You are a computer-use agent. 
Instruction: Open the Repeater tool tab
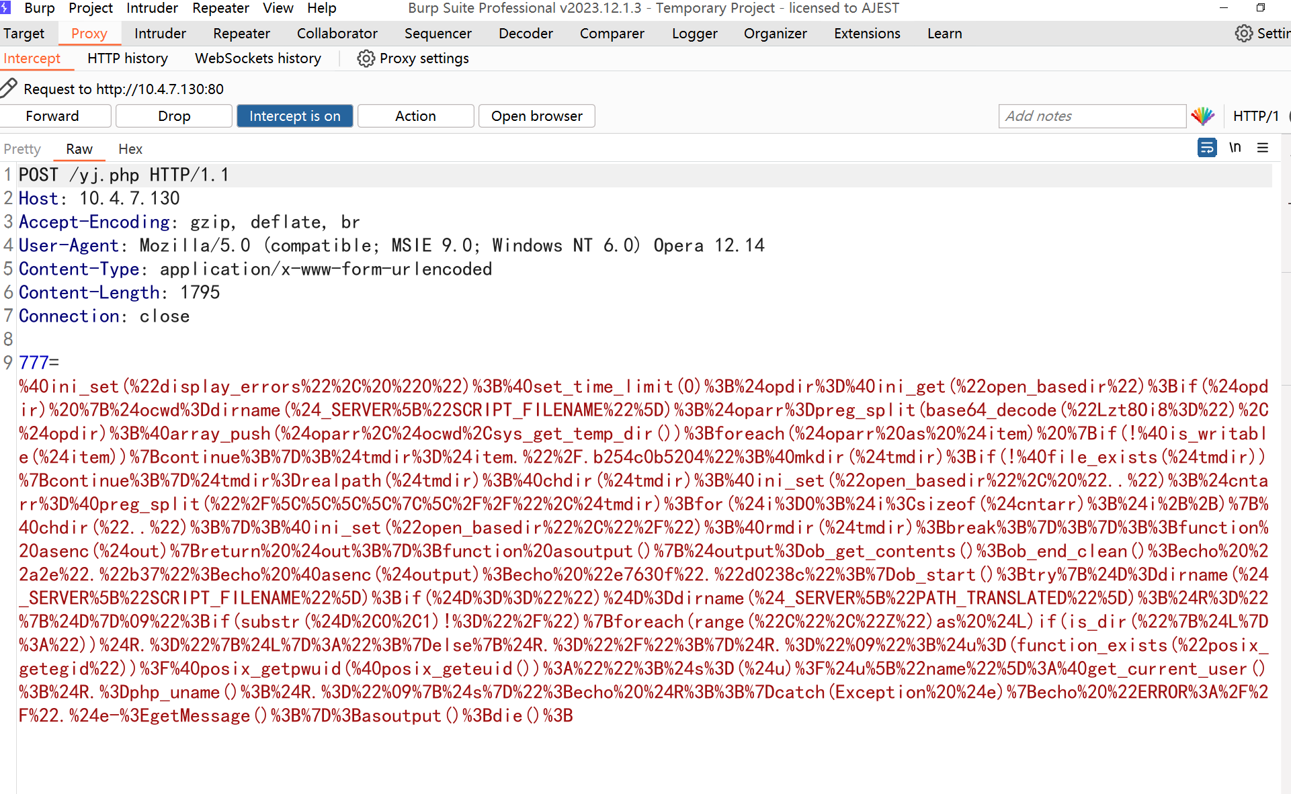tap(241, 33)
